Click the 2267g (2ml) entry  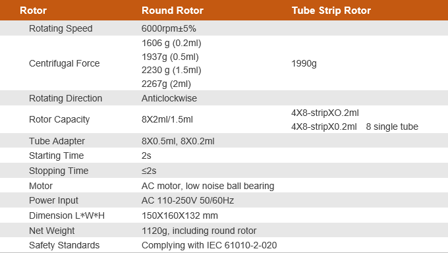(x=166, y=84)
